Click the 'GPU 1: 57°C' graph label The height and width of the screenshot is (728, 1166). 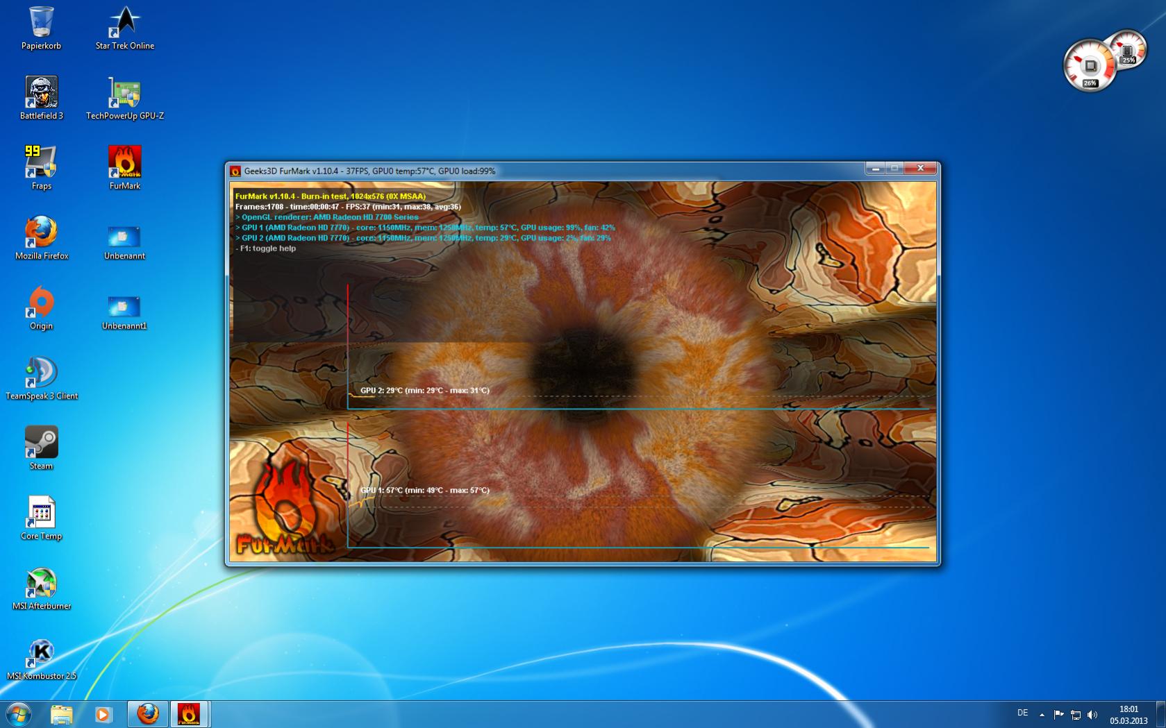click(424, 490)
